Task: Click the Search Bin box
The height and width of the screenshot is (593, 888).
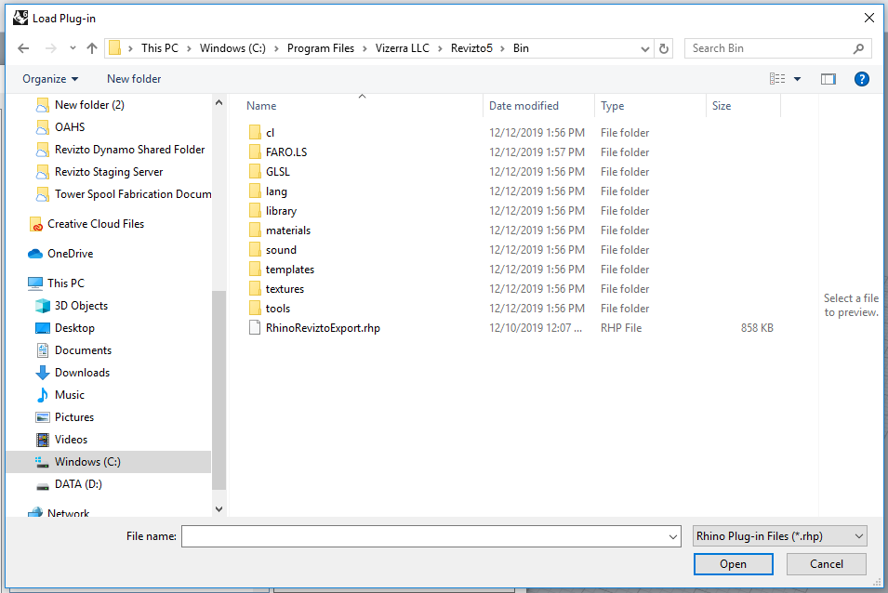Action: pyautogui.click(x=770, y=48)
